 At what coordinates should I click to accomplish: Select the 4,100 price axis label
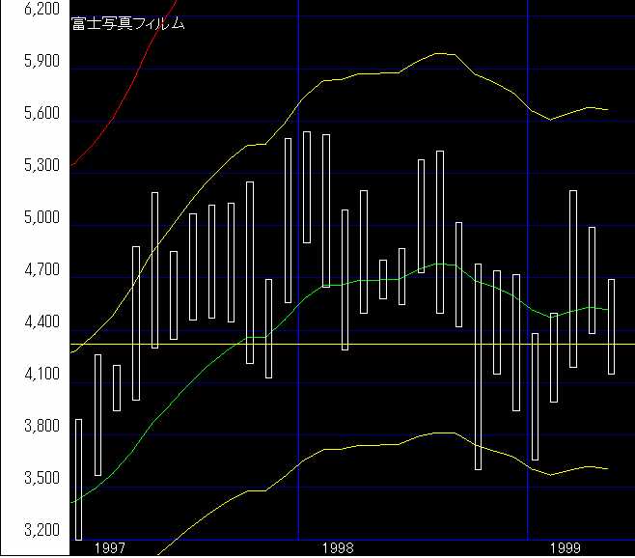point(41,375)
